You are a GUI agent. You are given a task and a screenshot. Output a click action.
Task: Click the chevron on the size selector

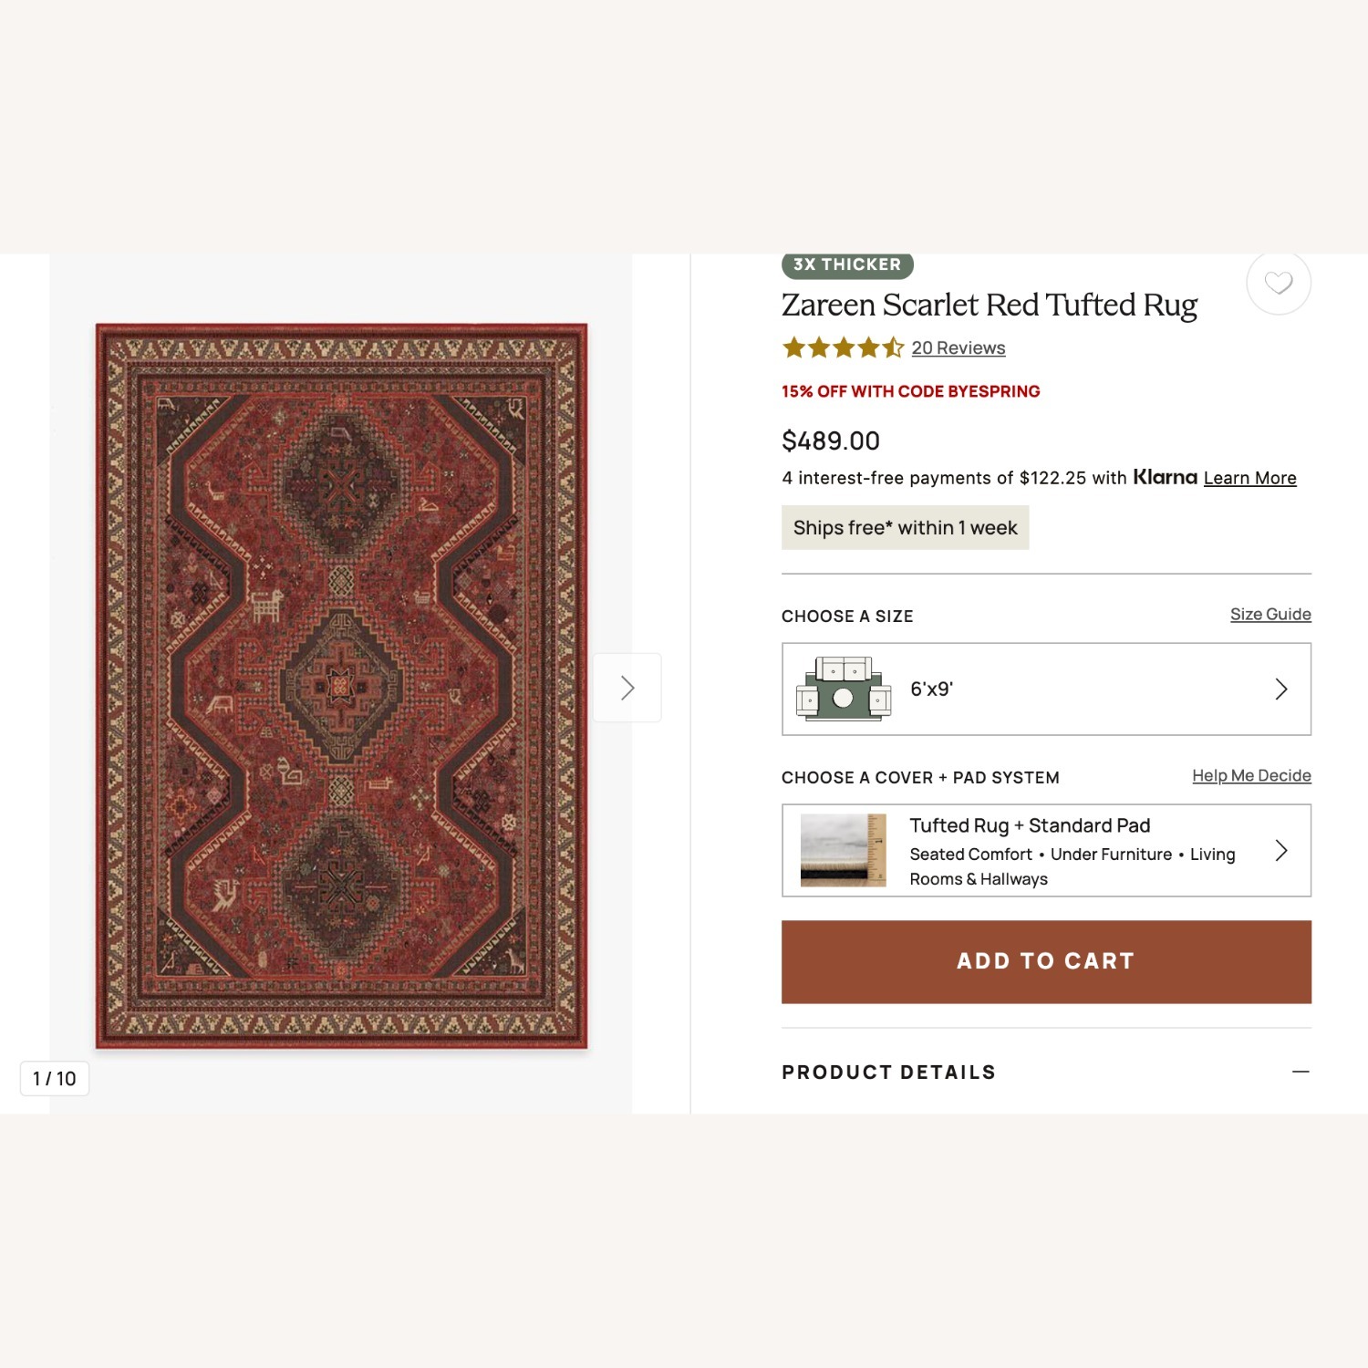pos(1282,689)
